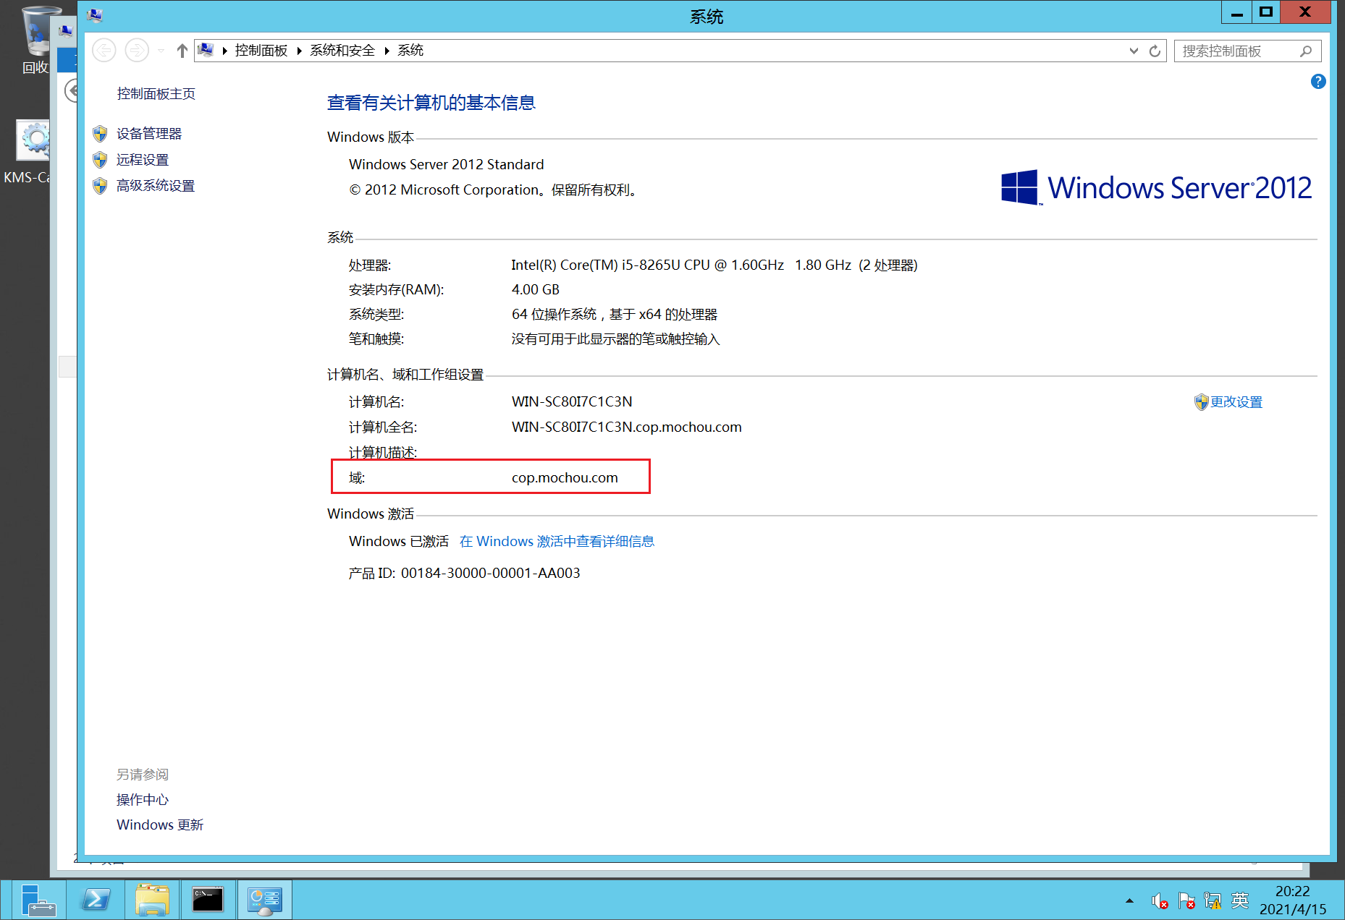Image resolution: width=1345 pixels, height=920 pixels.
Task: Select the Recycle Bin desktop icon
Action: click(x=34, y=40)
